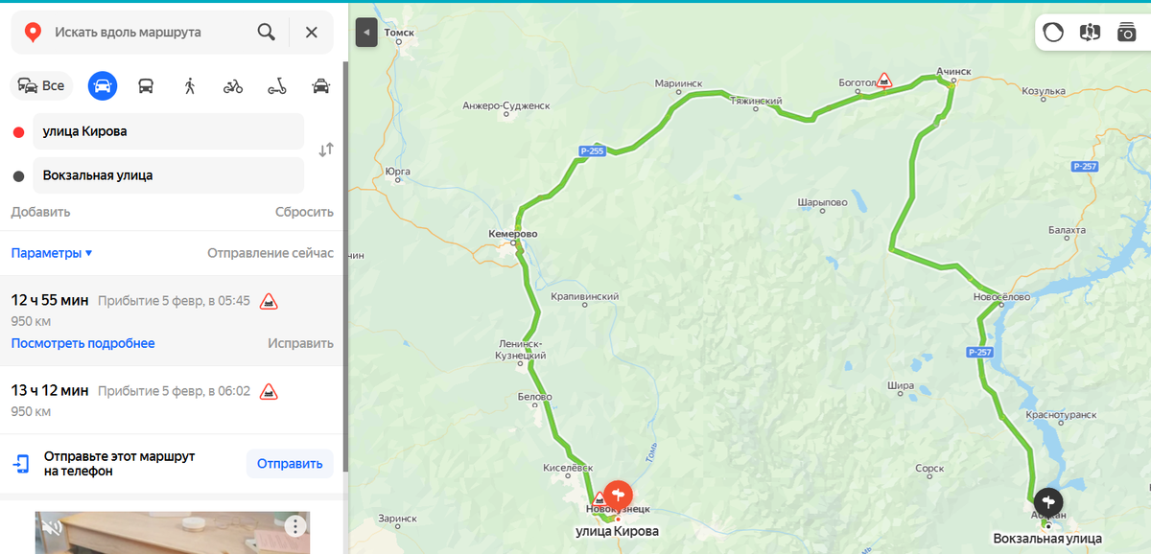The height and width of the screenshot is (554, 1151).
Task: Click the search magnifier icon
Action: click(x=267, y=32)
